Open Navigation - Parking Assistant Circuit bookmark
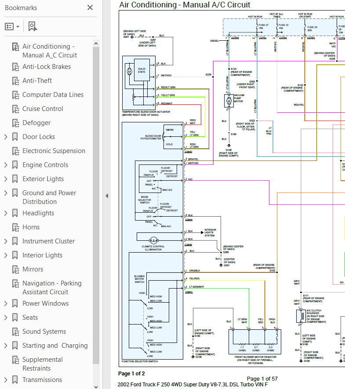This screenshot has width=345, height=389. tap(52, 288)
